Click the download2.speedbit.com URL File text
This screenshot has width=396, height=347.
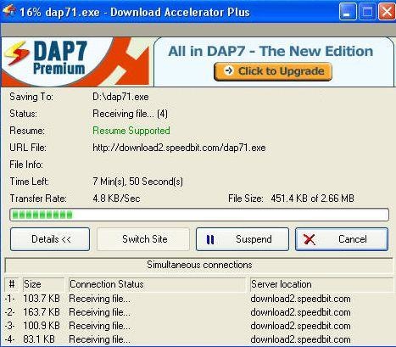click(x=179, y=148)
